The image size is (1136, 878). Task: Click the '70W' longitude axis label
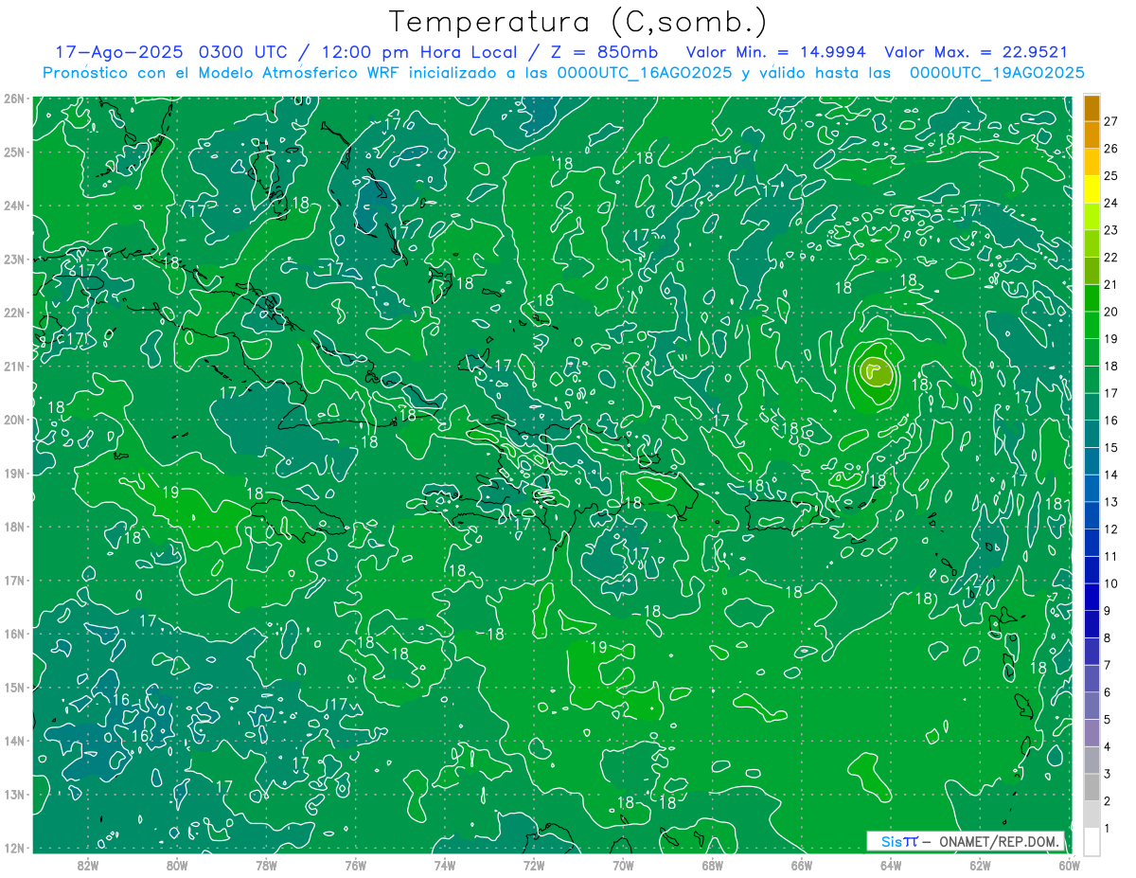(623, 866)
